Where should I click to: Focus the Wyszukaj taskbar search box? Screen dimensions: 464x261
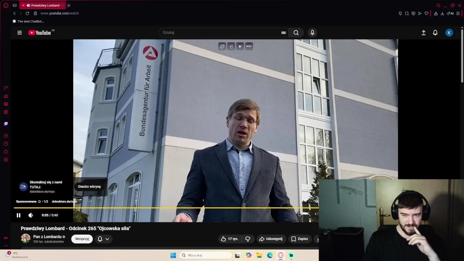pos(206,255)
